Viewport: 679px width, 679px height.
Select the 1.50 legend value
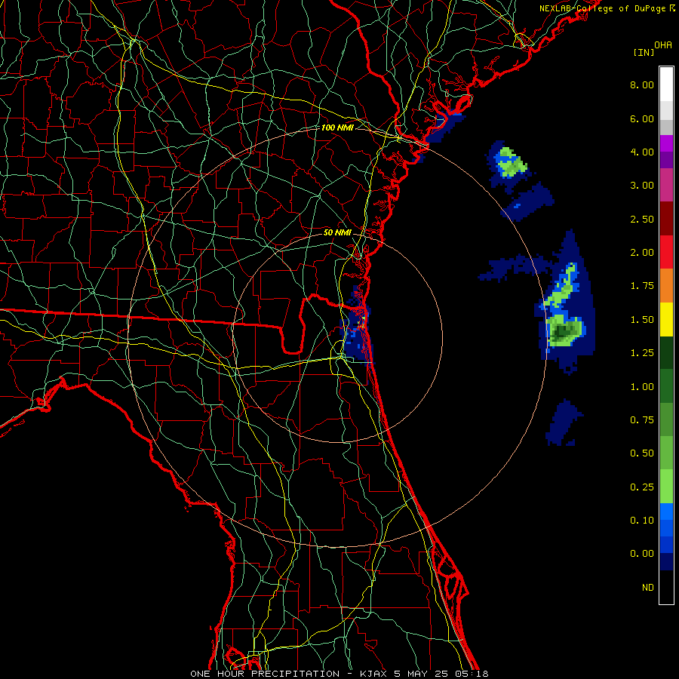click(x=642, y=320)
